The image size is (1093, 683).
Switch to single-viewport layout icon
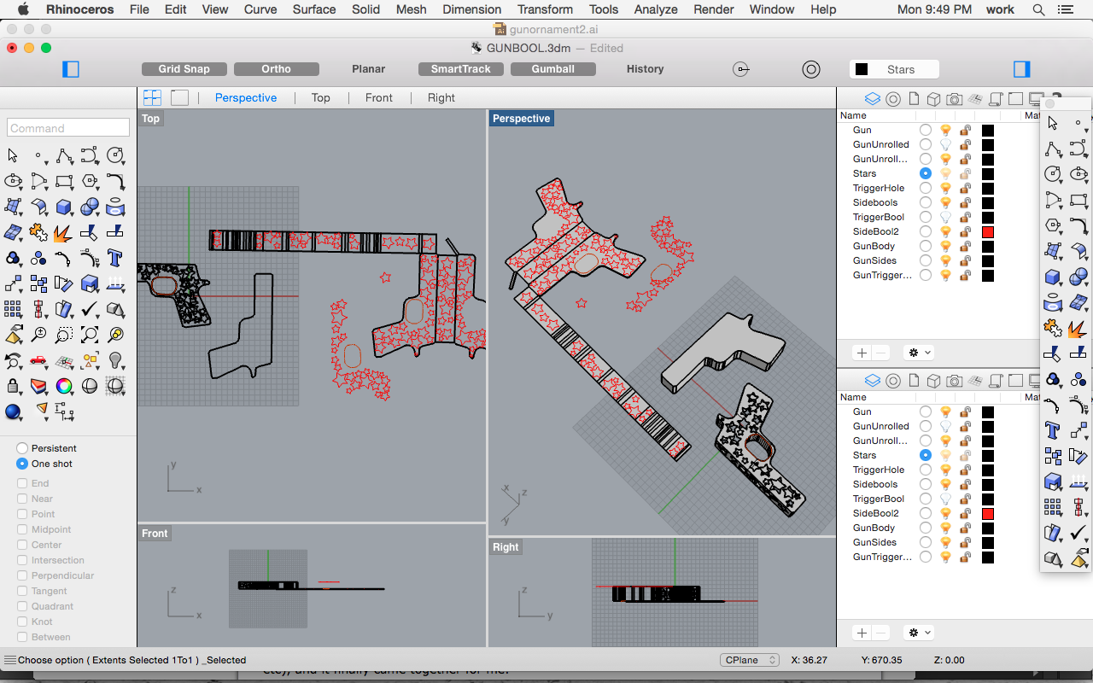[x=179, y=97]
